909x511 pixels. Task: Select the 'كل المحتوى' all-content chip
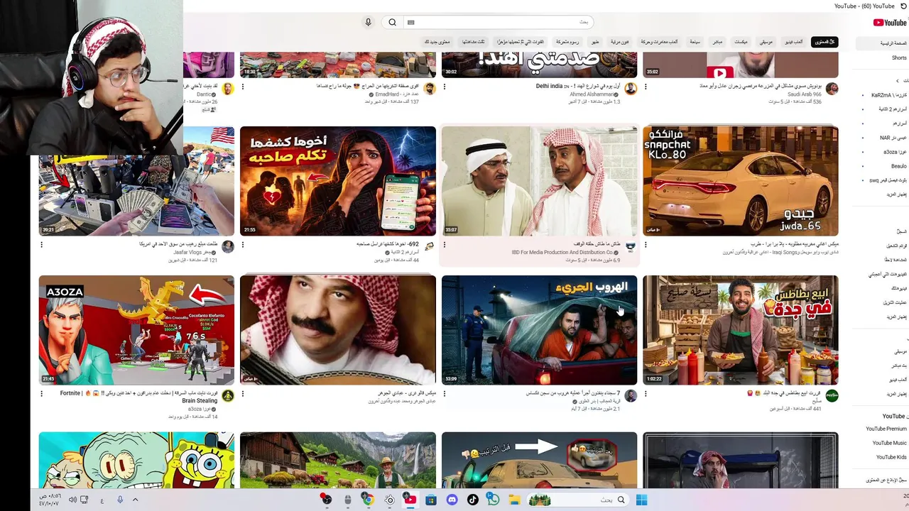click(x=824, y=42)
